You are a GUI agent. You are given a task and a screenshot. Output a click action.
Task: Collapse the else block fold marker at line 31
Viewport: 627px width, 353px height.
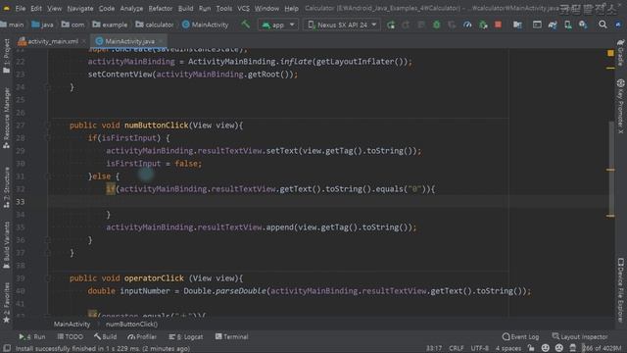[x=47, y=176]
